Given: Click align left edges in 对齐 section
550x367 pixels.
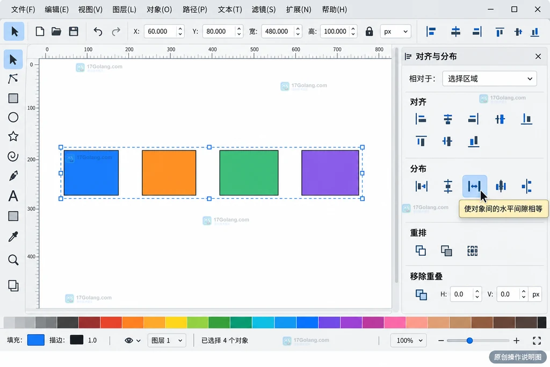Looking at the screenshot, I should 421,119.
